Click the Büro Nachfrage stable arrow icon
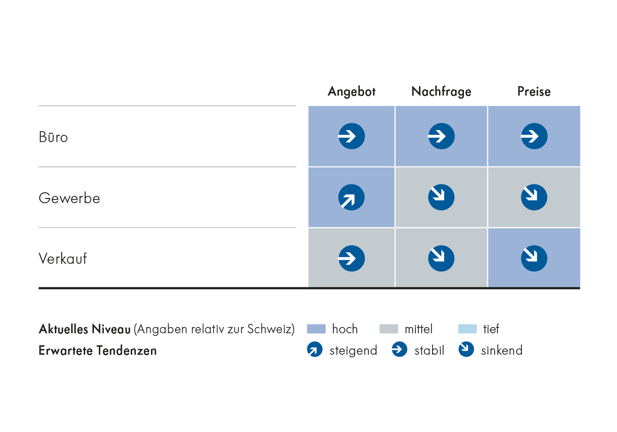 click(441, 137)
